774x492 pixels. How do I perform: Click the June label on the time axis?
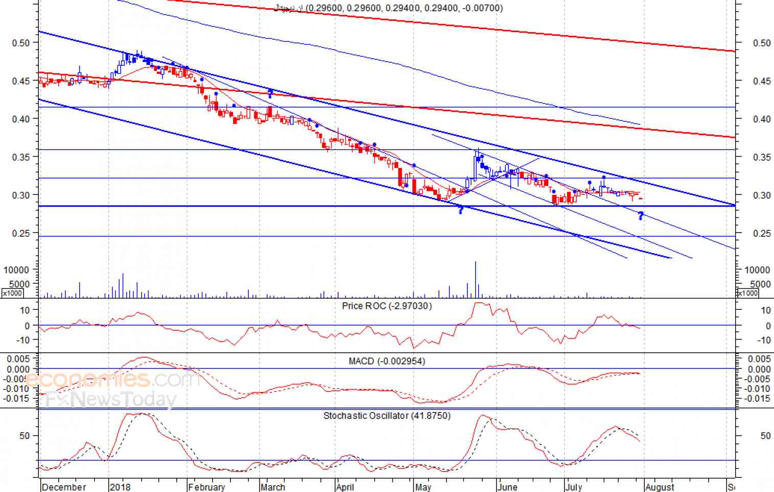(x=507, y=487)
